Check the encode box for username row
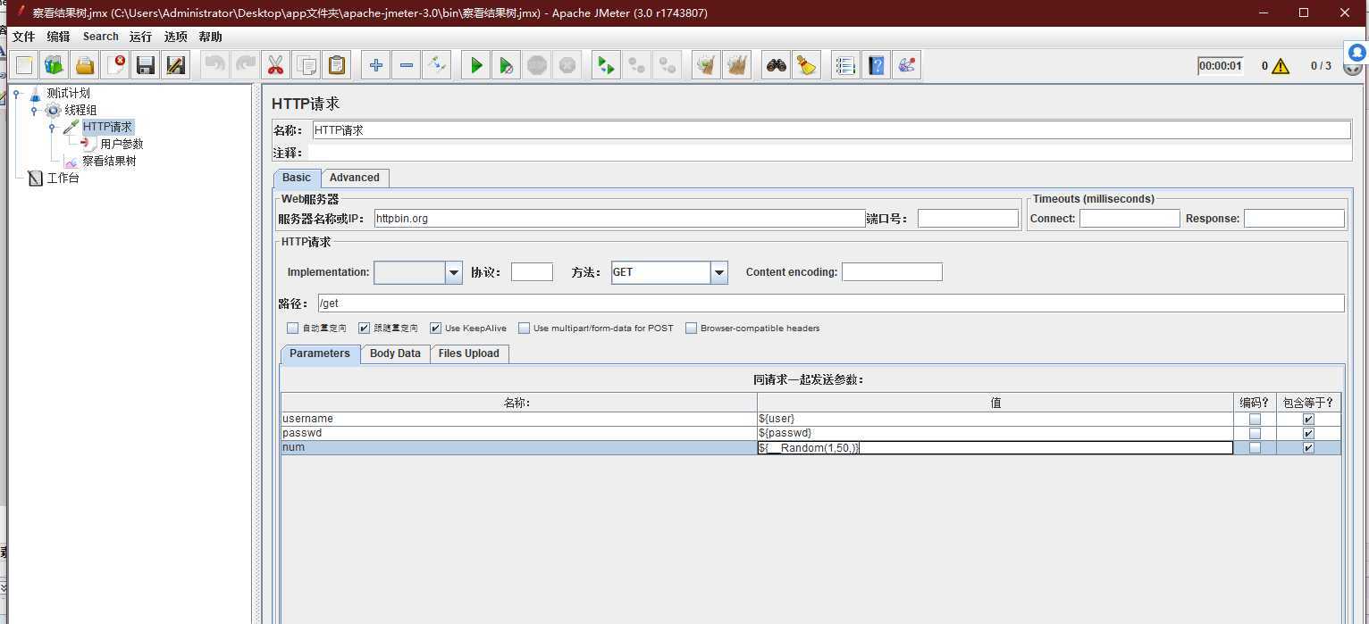 pyautogui.click(x=1255, y=419)
